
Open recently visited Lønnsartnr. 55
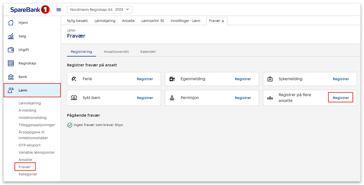[152, 21]
